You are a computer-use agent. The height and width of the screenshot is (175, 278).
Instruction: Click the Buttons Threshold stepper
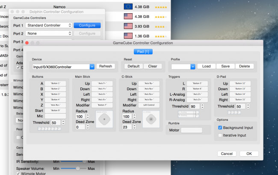tap(63, 122)
